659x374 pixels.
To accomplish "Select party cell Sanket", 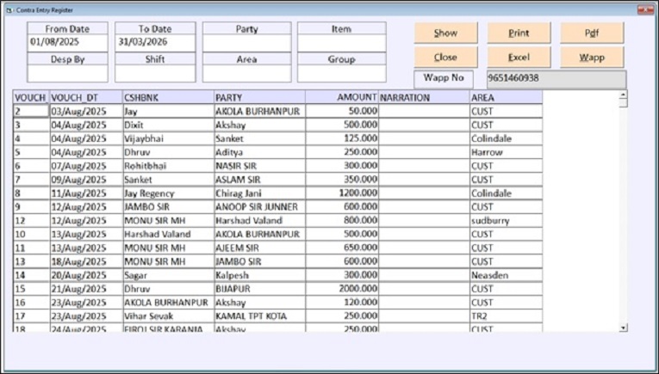I will point(260,138).
